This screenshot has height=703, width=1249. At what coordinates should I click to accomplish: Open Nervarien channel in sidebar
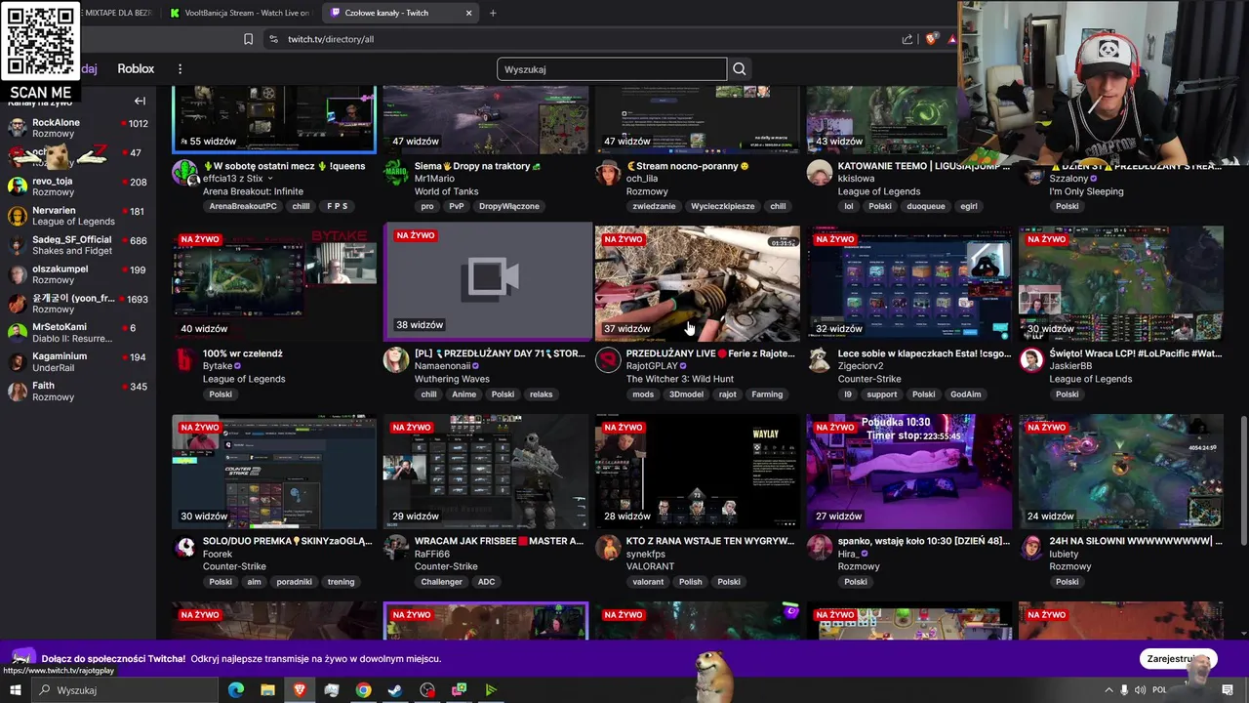click(x=78, y=216)
